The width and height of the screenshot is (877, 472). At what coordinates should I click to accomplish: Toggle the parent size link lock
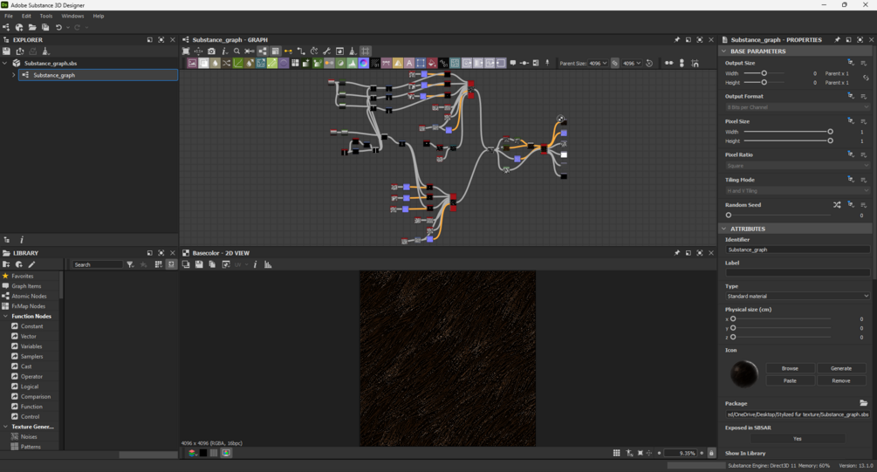click(x=614, y=63)
